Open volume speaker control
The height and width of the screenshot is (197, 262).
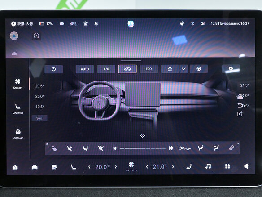(x=247, y=166)
